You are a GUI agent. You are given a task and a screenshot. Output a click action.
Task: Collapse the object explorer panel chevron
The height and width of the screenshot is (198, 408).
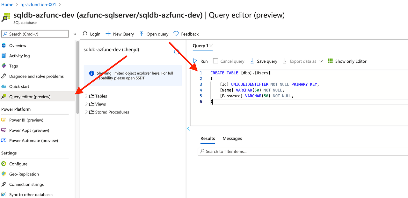[188, 129]
